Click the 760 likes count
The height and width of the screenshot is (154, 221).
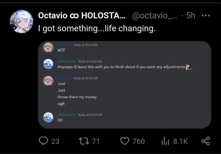coord(138,141)
